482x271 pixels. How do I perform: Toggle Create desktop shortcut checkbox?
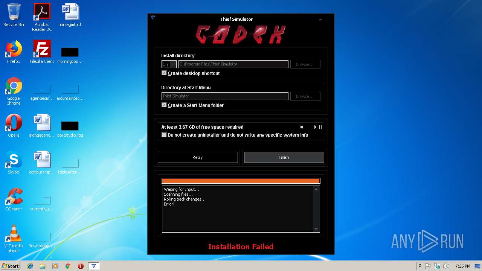(x=164, y=73)
